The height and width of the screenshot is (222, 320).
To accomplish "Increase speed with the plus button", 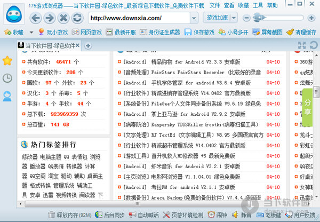I will pyautogui.click(x=311, y=18).
